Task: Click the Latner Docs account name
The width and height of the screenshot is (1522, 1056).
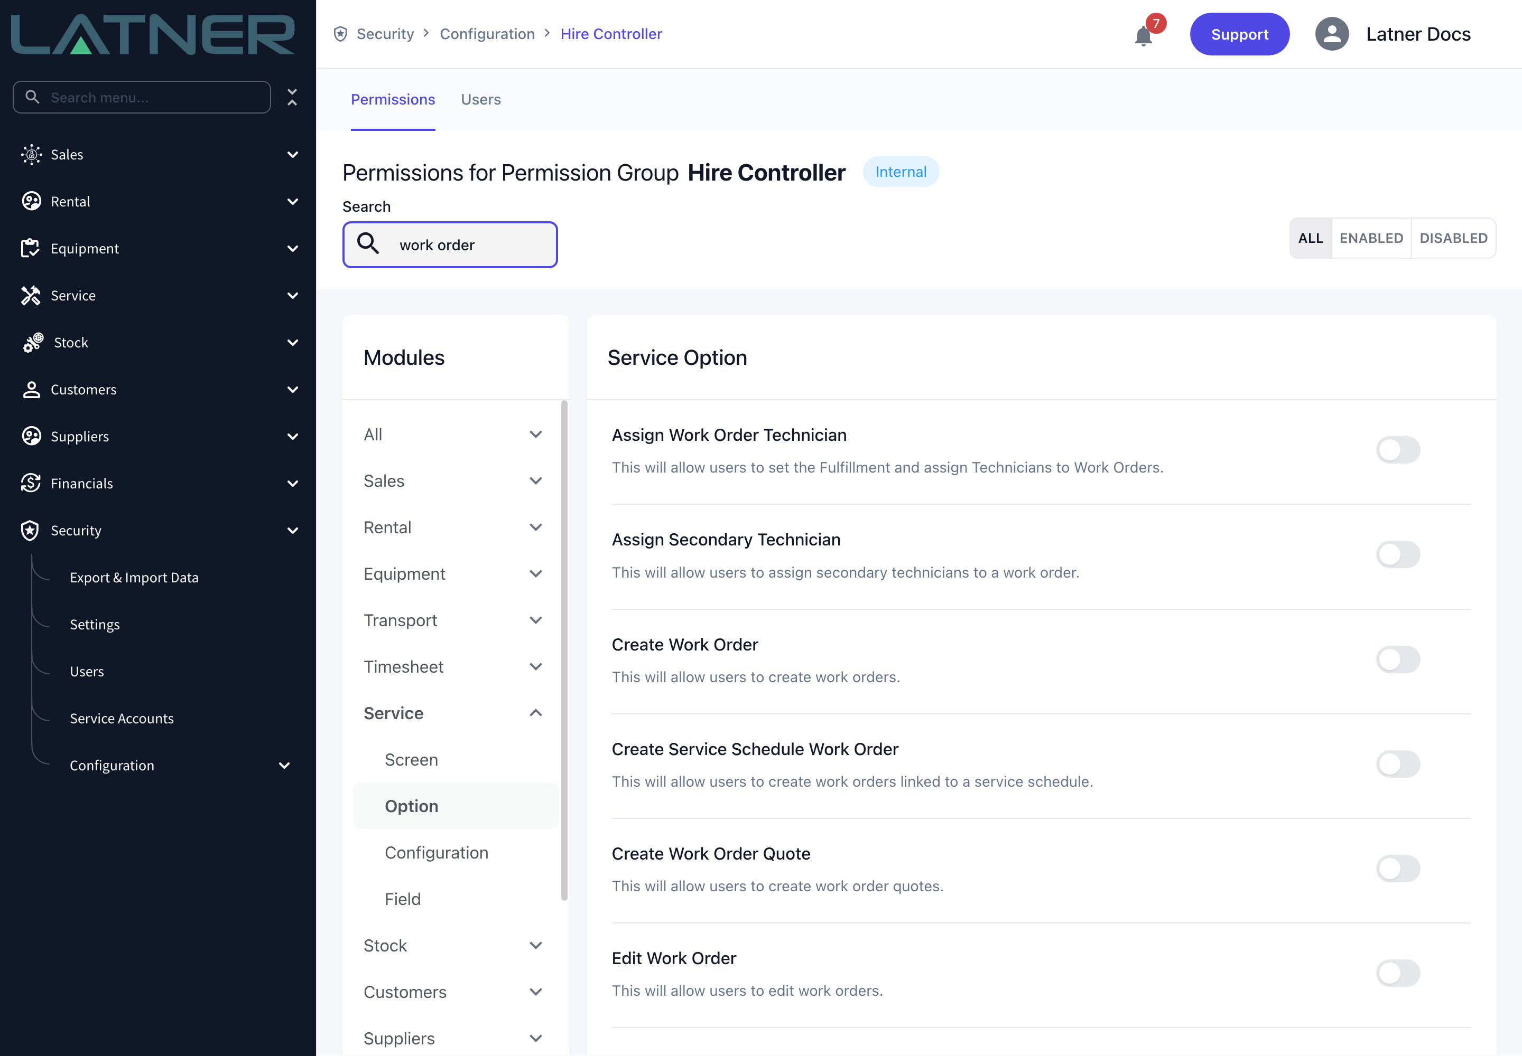Action: coord(1418,34)
